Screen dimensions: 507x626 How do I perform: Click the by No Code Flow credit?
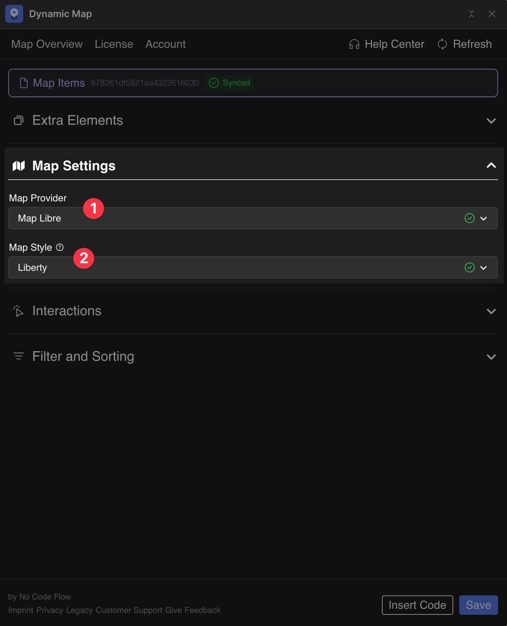point(40,596)
